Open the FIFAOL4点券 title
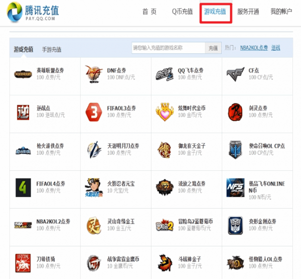Viewport: 301px width, 279px height. point(51,183)
